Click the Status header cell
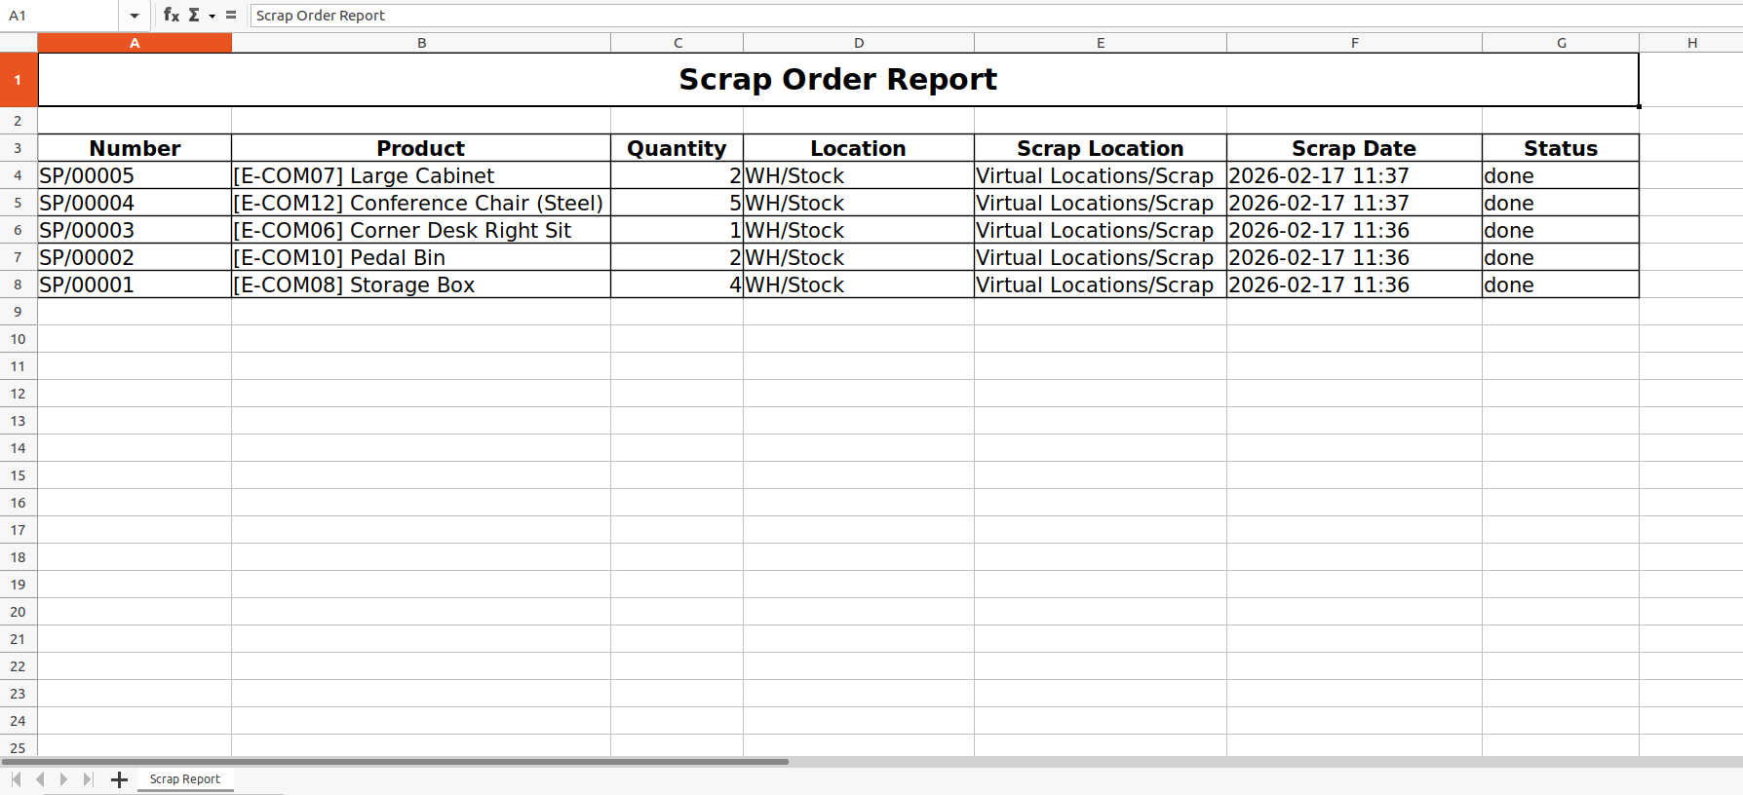Image resolution: width=1743 pixels, height=795 pixels. 1561,148
